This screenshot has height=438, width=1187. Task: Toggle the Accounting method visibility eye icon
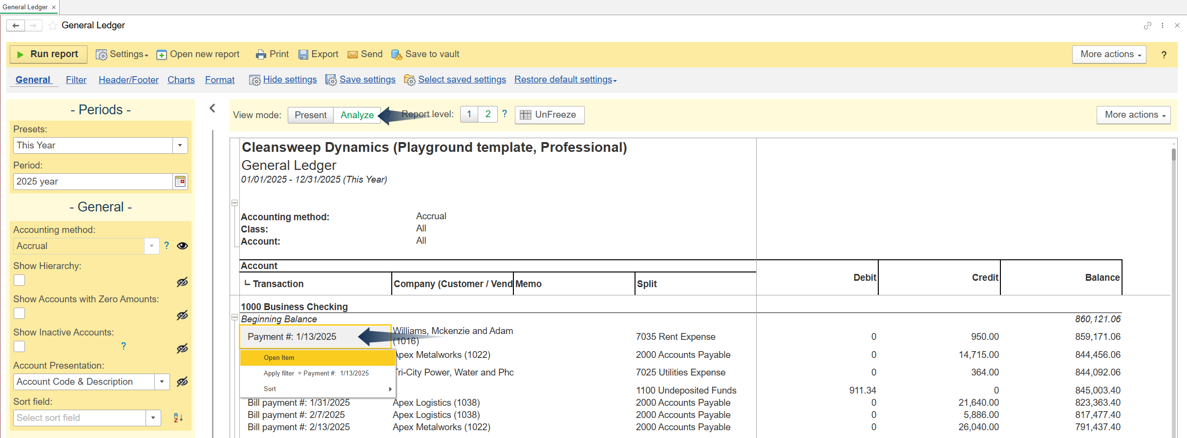coord(182,246)
